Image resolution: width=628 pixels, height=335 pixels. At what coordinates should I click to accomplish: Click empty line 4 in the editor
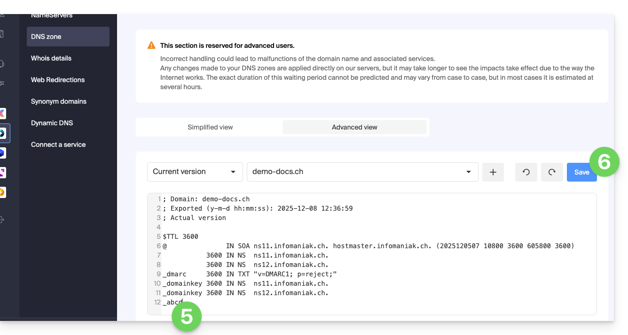379,227
